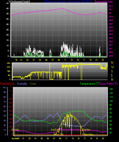
Task: Click '35' on the Windspeed axis
Action: [7, 19]
